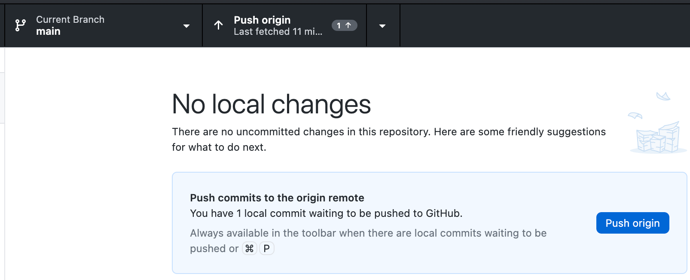Click the git branch icon in toolbar

click(20, 25)
